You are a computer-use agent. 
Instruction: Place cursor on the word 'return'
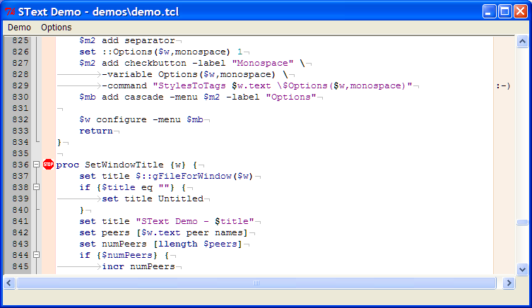(x=95, y=131)
